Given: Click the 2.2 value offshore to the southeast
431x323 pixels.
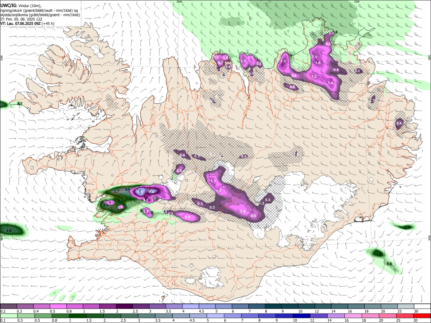Looking at the screenshot, I should [407, 227].
